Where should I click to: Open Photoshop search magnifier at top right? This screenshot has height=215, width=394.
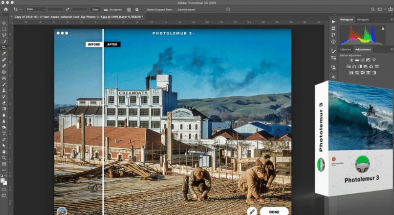tap(372, 9)
